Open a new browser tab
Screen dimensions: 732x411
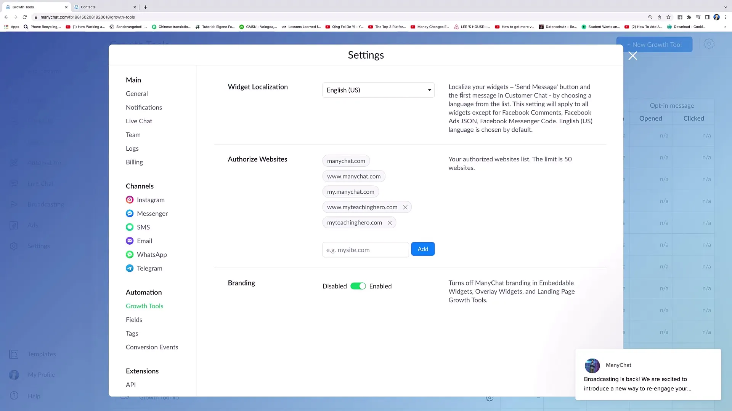click(146, 7)
